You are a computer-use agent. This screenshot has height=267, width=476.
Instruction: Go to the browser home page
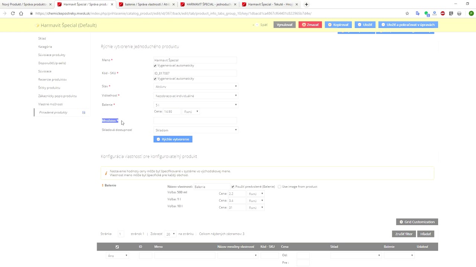coord(21,13)
